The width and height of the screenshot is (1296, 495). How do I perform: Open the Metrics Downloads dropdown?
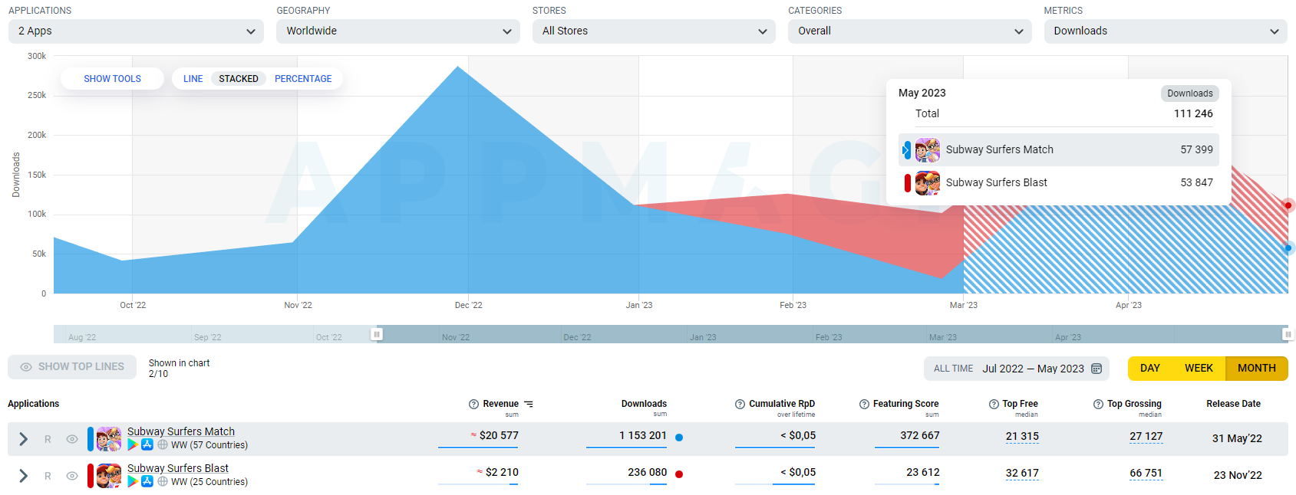click(1165, 31)
